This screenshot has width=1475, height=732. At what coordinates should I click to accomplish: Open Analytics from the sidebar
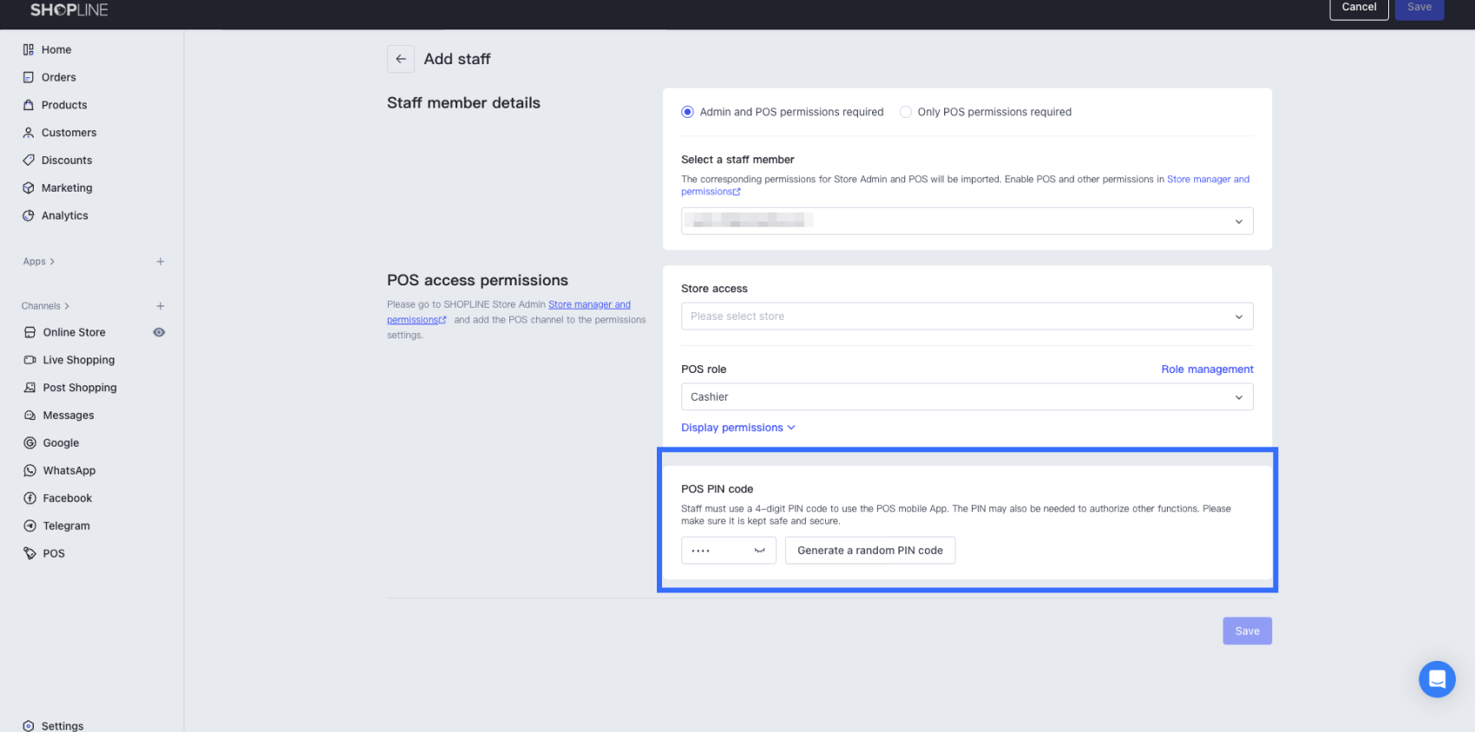coord(64,216)
